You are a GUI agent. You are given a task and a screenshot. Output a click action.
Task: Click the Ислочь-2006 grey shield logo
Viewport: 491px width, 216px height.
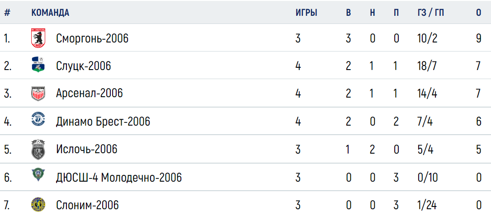[38, 149]
